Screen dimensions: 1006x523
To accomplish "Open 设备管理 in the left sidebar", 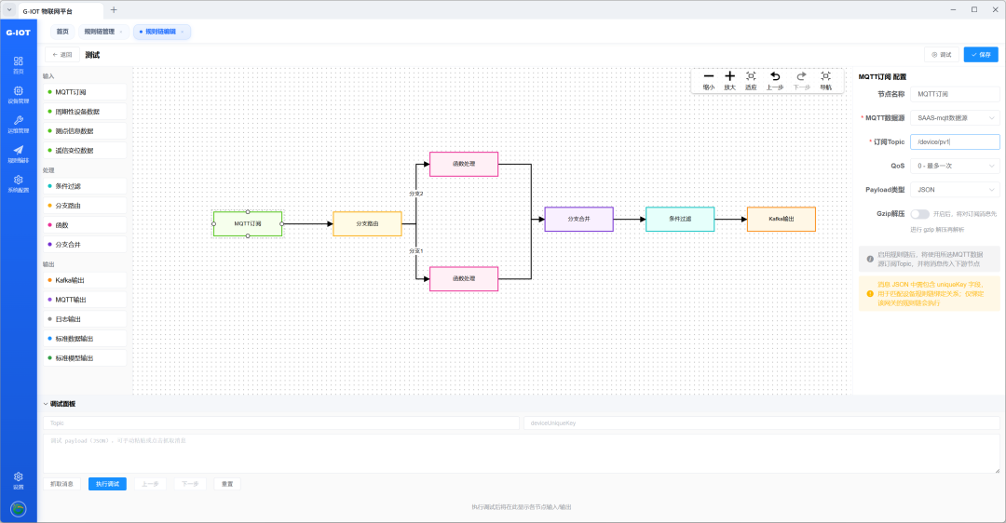I will tap(18, 95).
